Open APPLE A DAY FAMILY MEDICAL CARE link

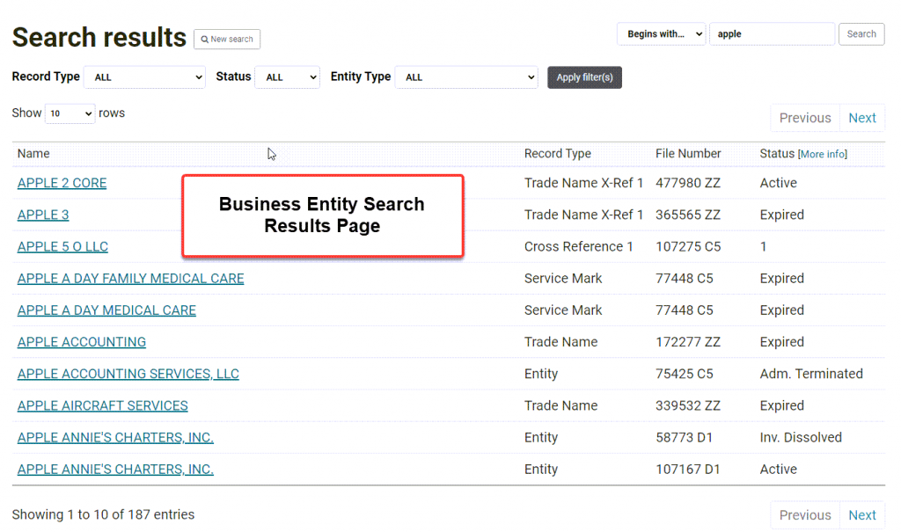pos(130,279)
